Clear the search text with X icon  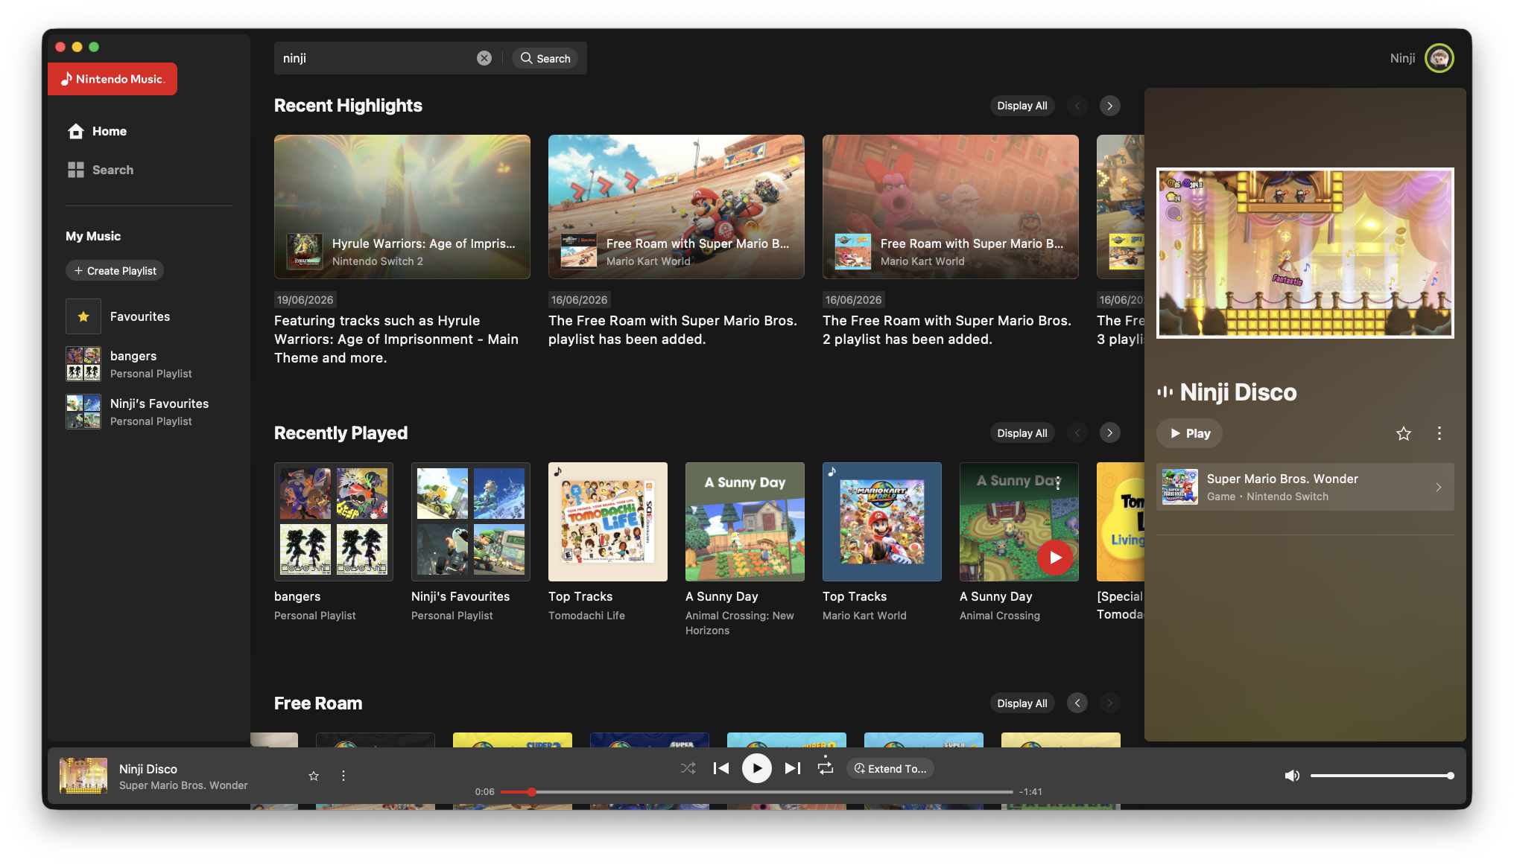(x=484, y=58)
